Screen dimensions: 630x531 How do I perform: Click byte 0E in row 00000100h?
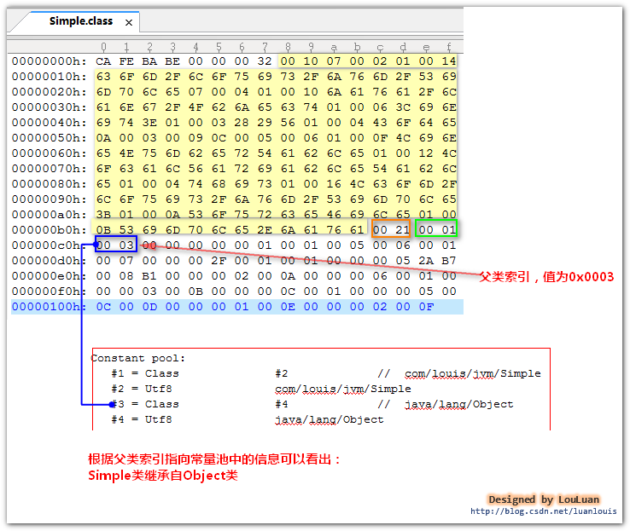(x=288, y=307)
